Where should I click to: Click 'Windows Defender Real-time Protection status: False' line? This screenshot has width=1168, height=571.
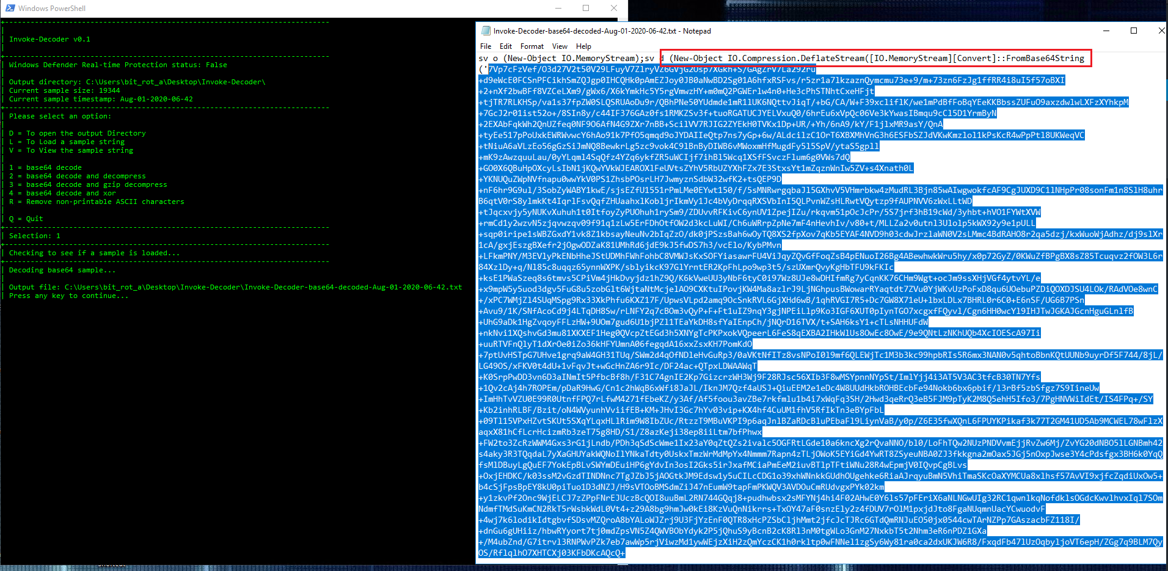coord(118,65)
